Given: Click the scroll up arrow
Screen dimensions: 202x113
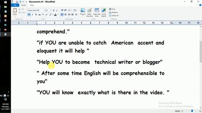Looking at the screenshot, I should (x=201, y=27).
